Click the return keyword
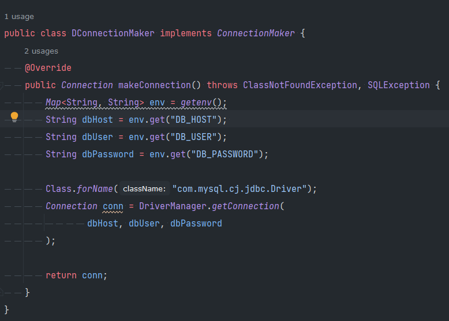 tap(61, 275)
